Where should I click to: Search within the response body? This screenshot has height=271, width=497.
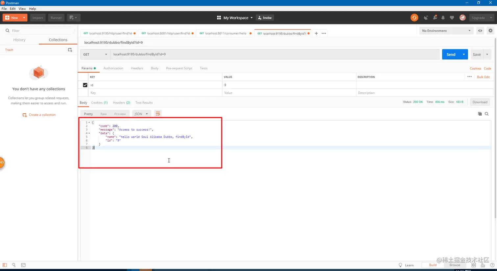(x=487, y=114)
